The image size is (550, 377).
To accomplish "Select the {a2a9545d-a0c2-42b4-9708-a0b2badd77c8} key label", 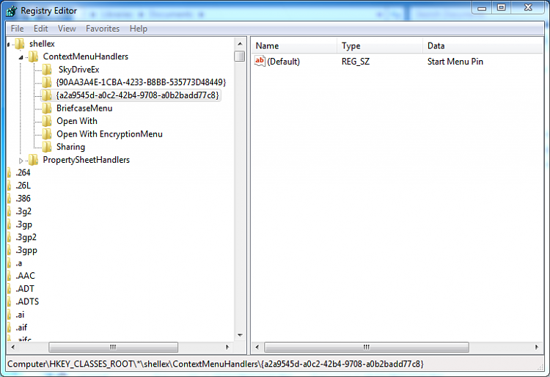I will click(x=138, y=95).
